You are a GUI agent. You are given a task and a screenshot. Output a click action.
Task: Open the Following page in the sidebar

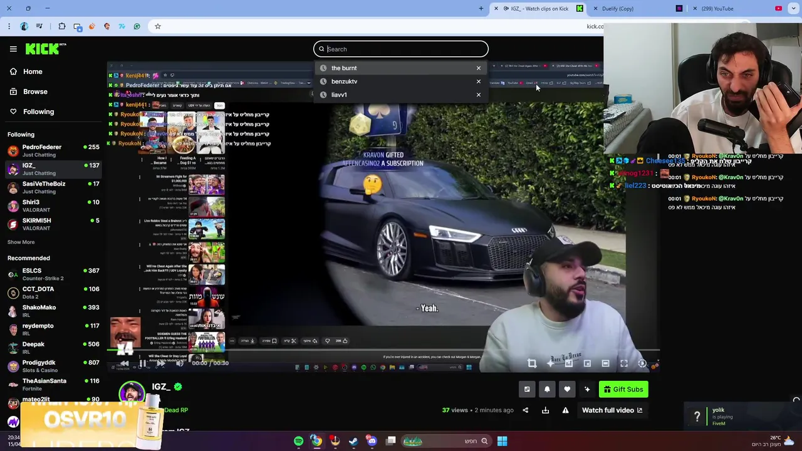click(x=38, y=111)
